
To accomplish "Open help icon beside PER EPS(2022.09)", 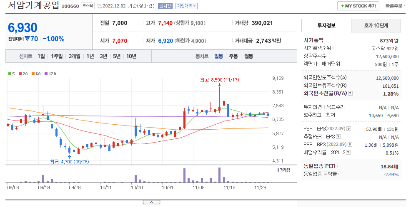I will coord(348,129).
